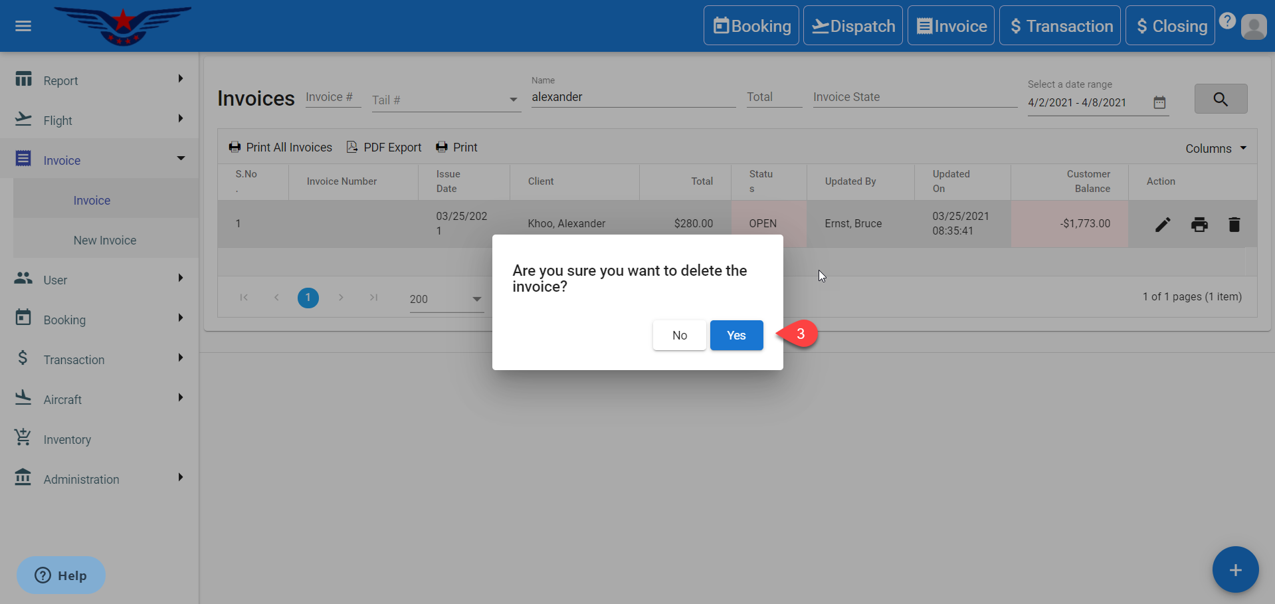Screen dimensions: 1275x604
Task: Cancel deletion by clicking No
Action: [679, 336]
